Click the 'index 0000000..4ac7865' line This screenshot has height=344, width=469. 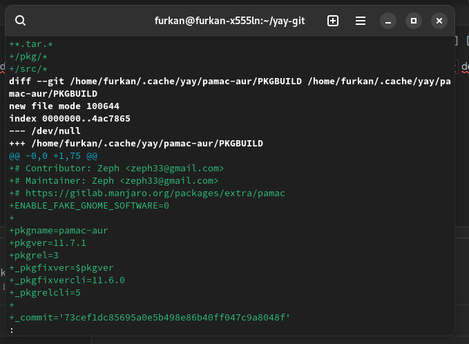(70, 119)
